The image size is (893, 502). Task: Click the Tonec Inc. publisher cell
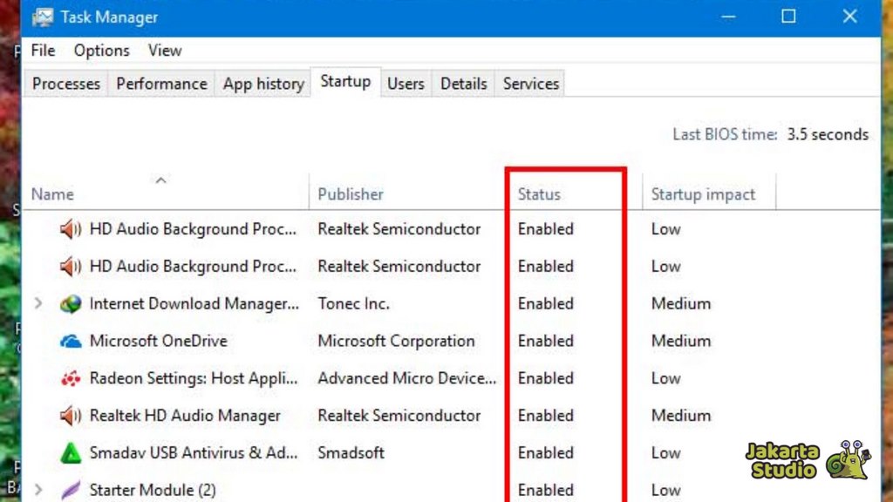tap(354, 304)
